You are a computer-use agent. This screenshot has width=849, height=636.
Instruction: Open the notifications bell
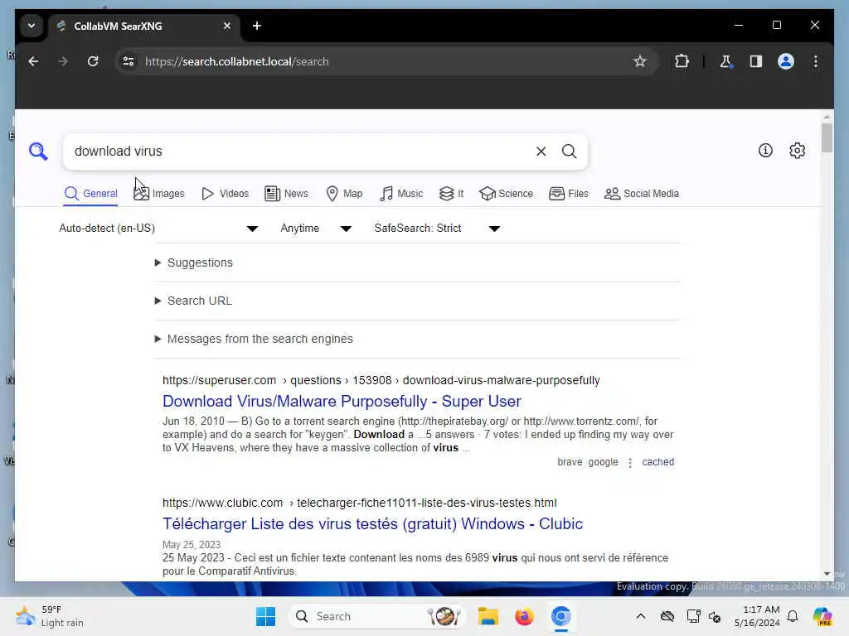coord(793,616)
